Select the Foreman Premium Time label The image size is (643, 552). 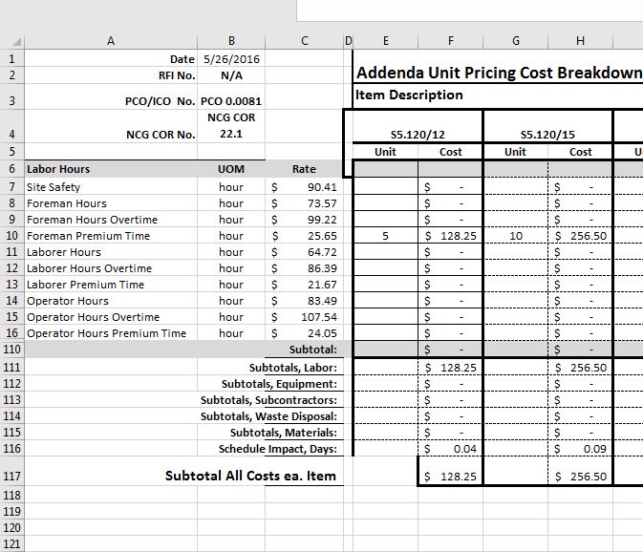point(111,236)
